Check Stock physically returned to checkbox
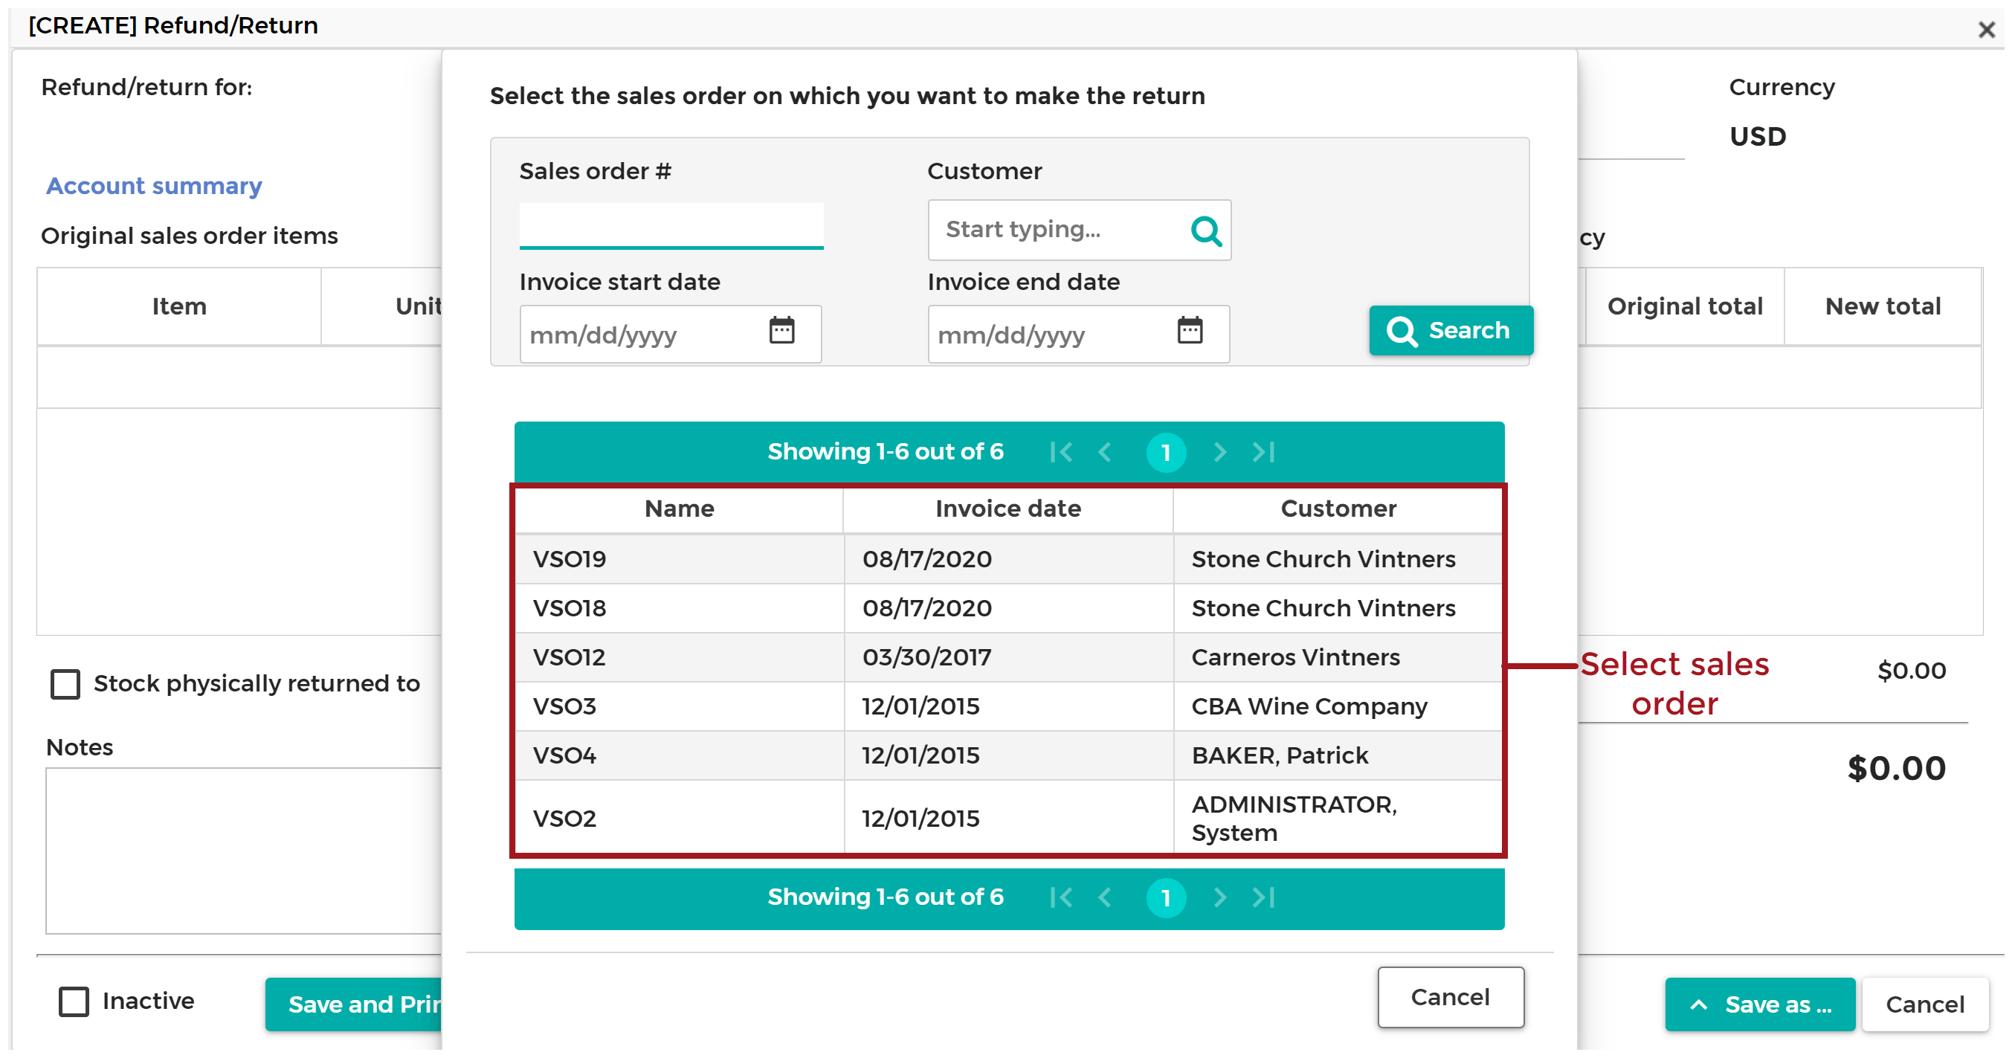Viewport: 2012px width, 1058px height. 65,685
